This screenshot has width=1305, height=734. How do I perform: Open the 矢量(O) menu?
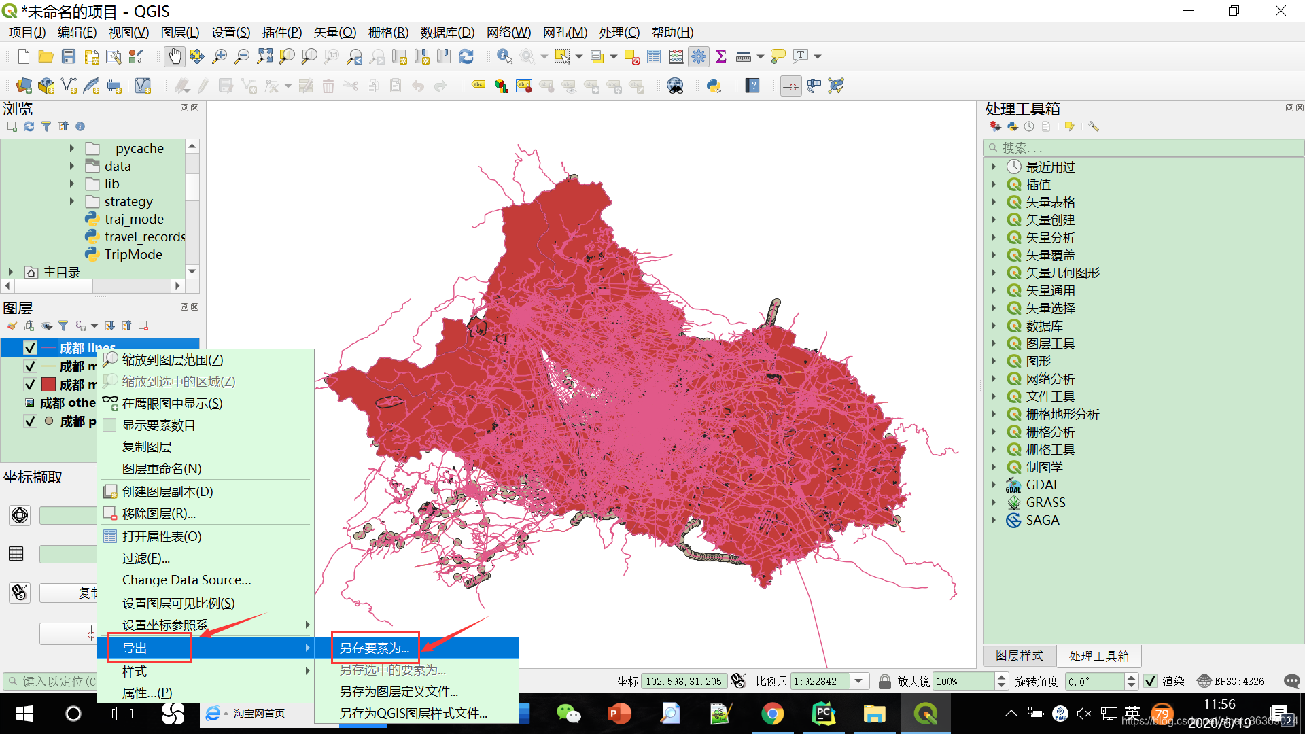click(x=334, y=32)
